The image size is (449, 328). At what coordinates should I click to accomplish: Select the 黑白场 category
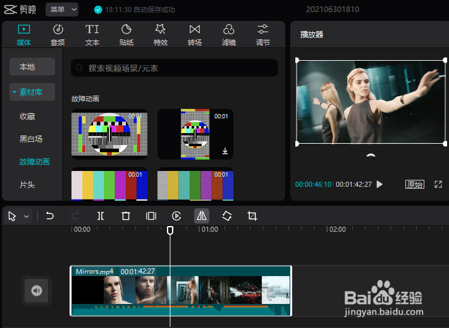31,139
